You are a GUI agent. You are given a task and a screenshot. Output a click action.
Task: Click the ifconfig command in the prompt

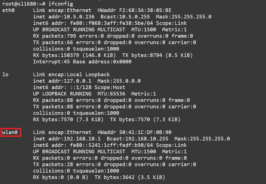pos(61,4)
